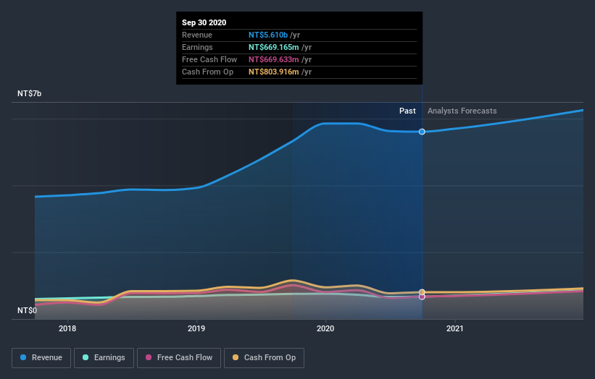Click the Sep 30 2020 tooltip date

tap(204, 22)
